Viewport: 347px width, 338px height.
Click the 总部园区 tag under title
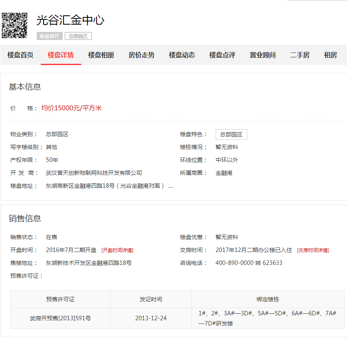(x=78, y=36)
